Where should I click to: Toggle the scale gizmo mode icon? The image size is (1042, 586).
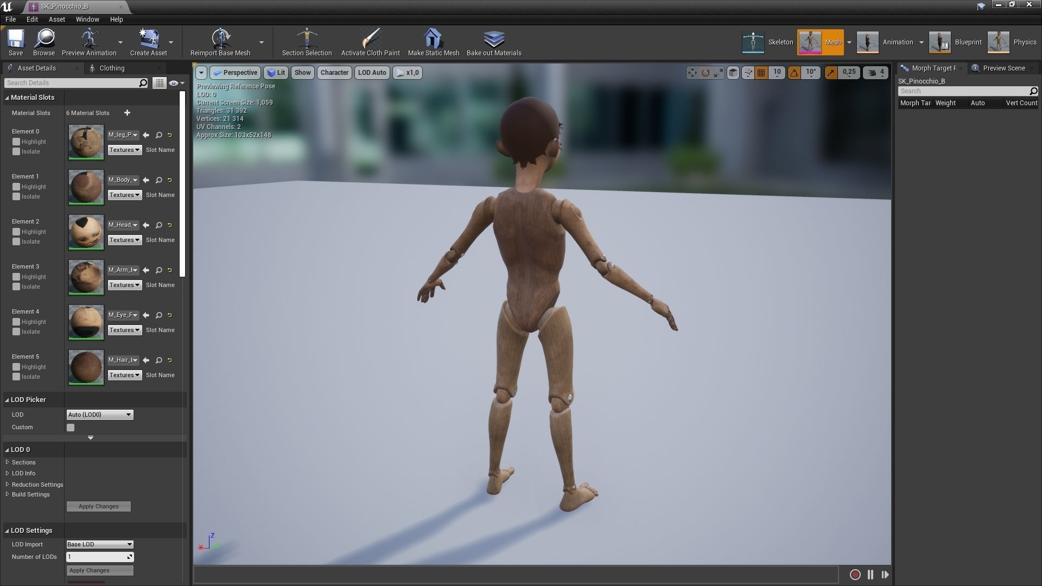[719, 73]
